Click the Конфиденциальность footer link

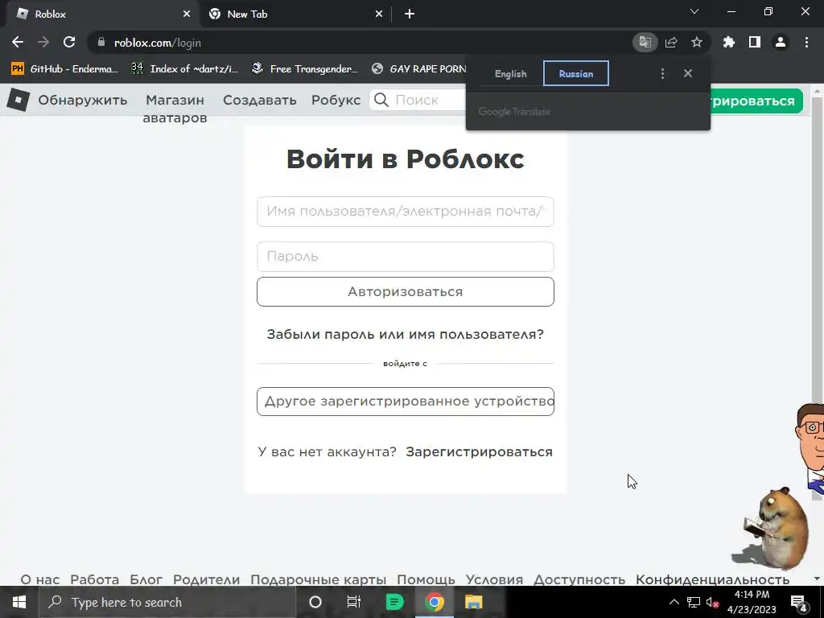pyautogui.click(x=713, y=579)
